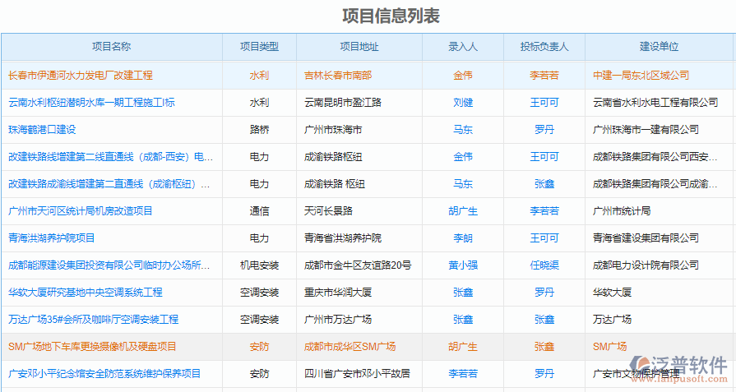Open 广安邓小平纪念馆安全防范系统维护保养项目 link
The width and height of the screenshot is (736, 392).
(104, 374)
